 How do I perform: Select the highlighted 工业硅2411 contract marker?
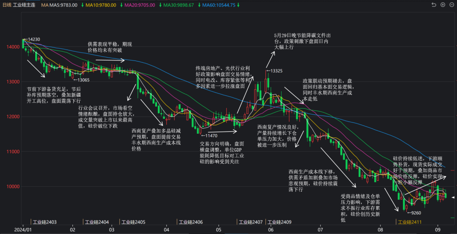point(409,222)
